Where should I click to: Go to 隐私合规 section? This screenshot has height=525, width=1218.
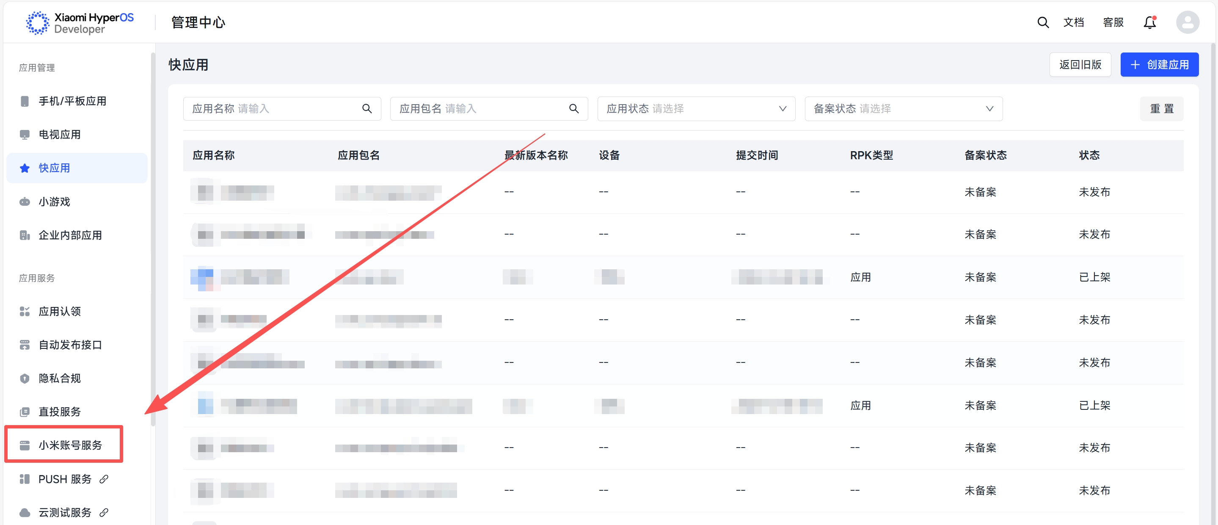pos(60,379)
